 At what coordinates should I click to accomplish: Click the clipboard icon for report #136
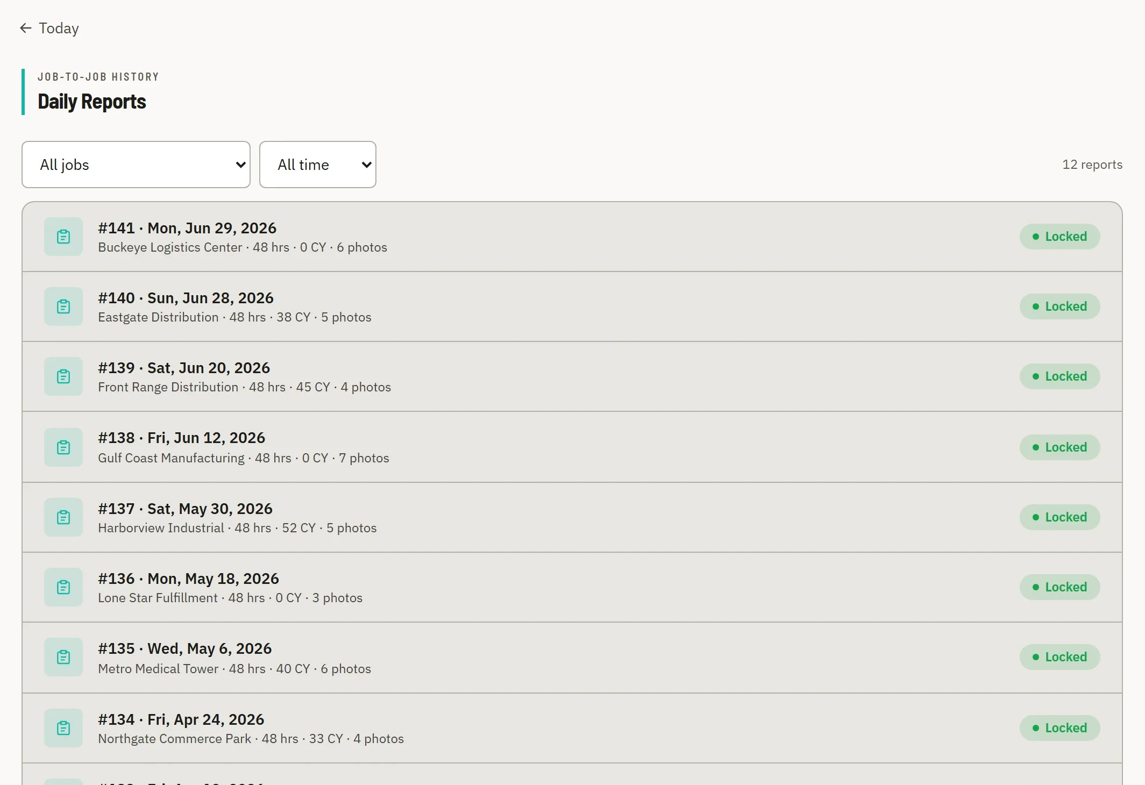(x=63, y=587)
